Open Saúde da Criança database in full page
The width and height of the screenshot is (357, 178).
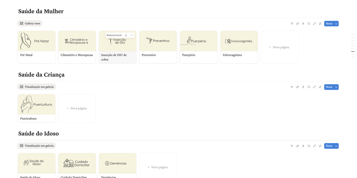pos(314,87)
